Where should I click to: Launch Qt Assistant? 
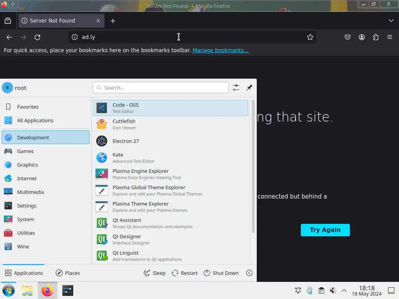point(171,223)
